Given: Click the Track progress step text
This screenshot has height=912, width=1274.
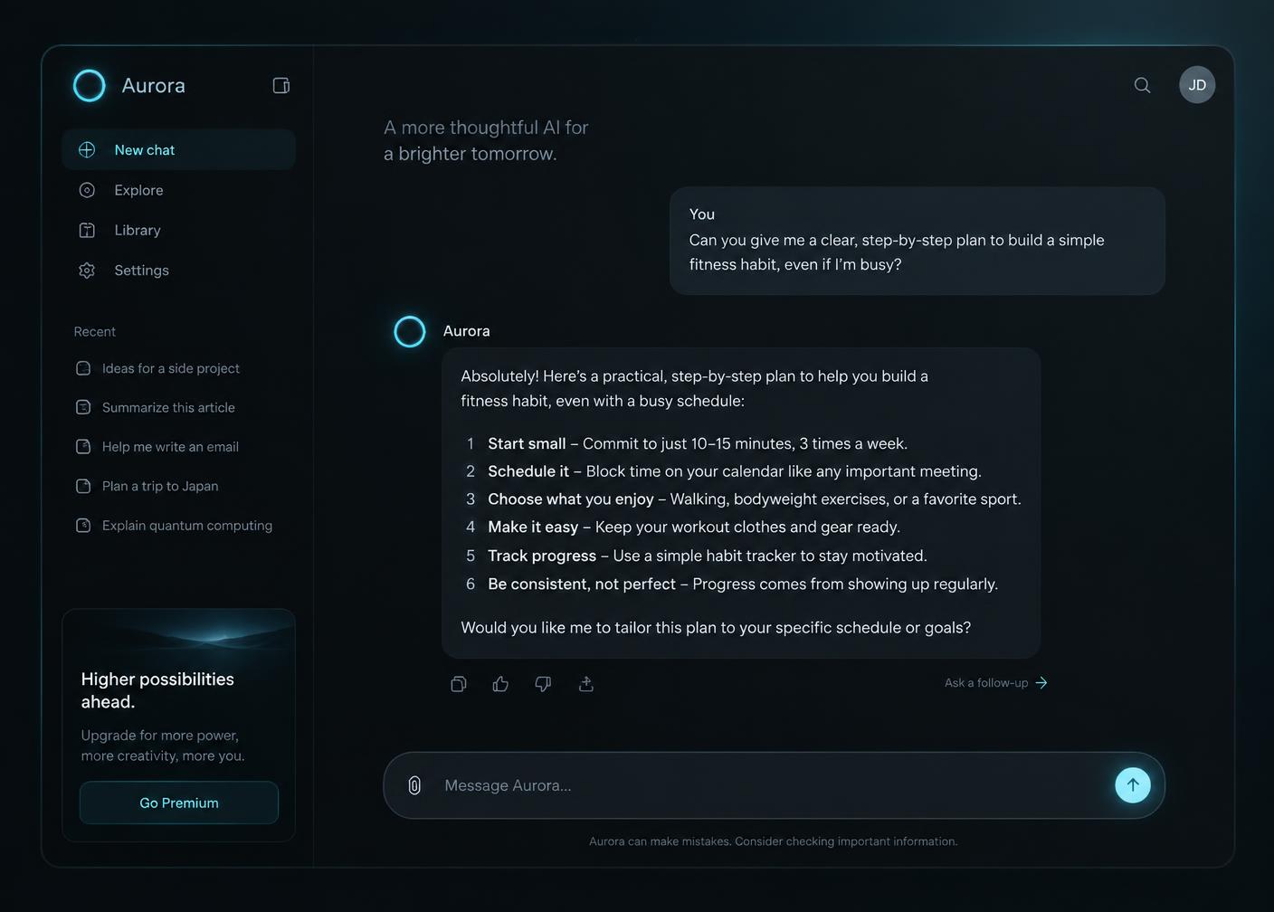Looking at the screenshot, I should coord(708,556).
